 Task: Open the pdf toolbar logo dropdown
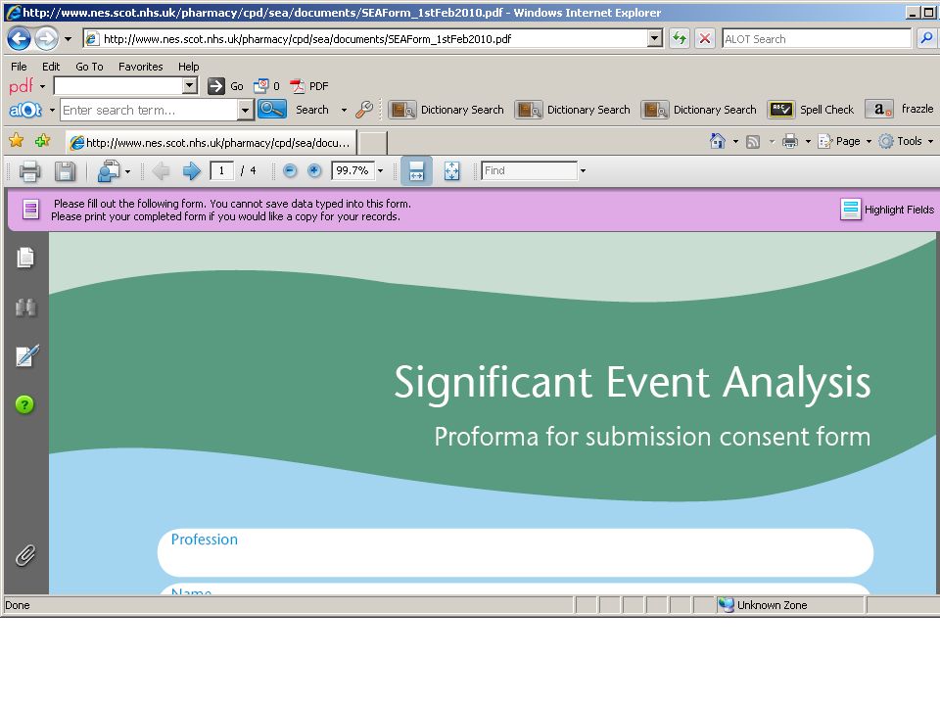click(x=42, y=87)
